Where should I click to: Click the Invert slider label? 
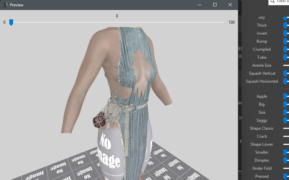pyautogui.click(x=262, y=33)
